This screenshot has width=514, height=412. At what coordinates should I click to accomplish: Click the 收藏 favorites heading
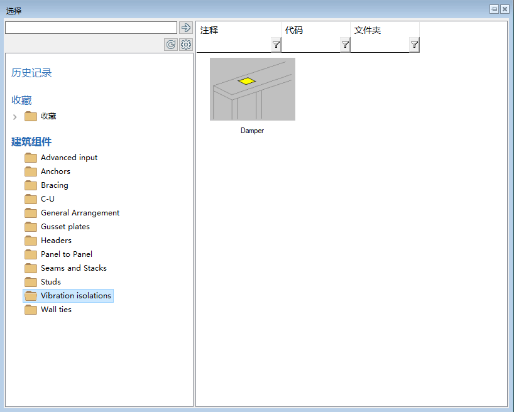21,100
